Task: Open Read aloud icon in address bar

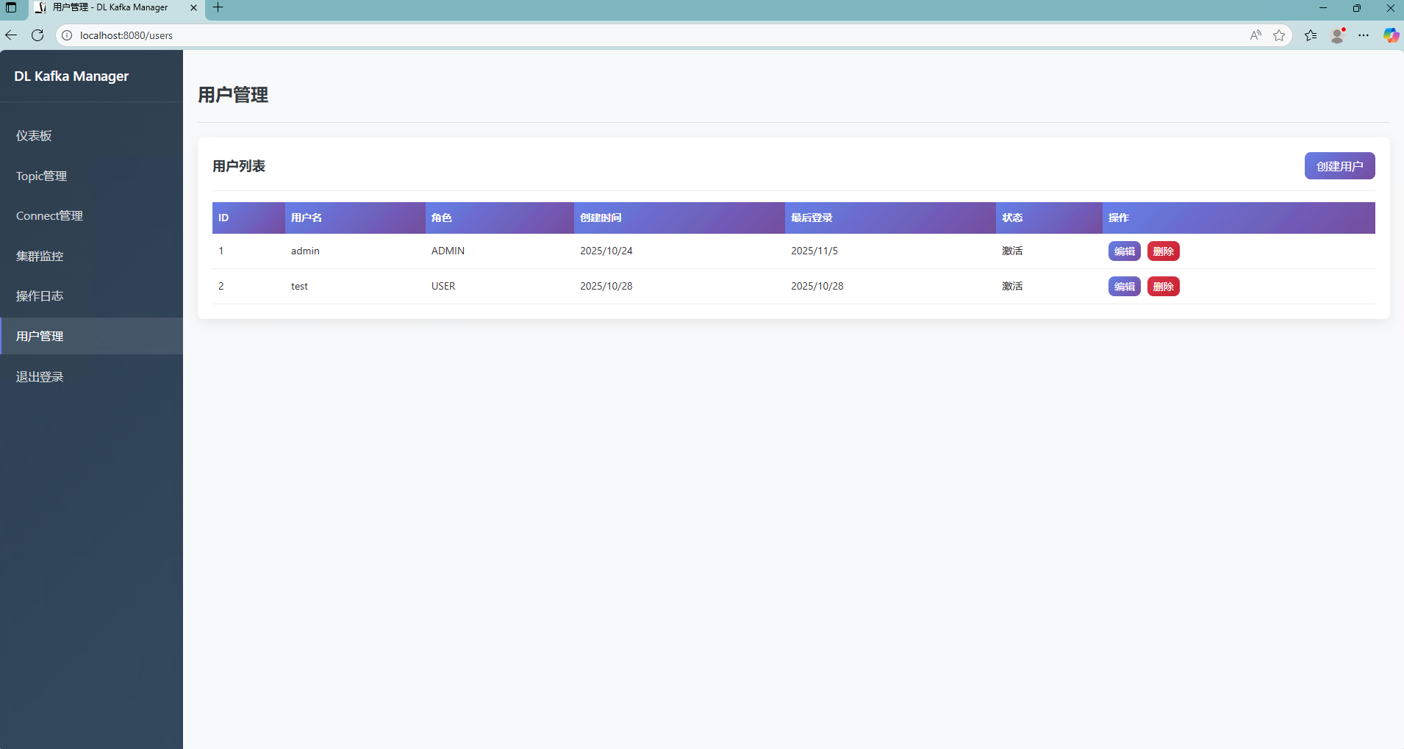Action: pyautogui.click(x=1256, y=35)
